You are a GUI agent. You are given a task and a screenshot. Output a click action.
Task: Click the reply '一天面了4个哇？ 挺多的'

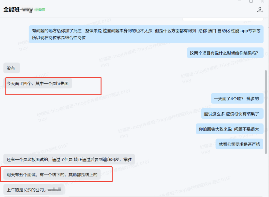click(237, 98)
